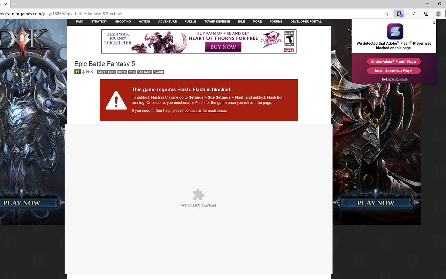The image size is (446, 279).
Task: Open the Action games menu
Action: click(x=145, y=22)
